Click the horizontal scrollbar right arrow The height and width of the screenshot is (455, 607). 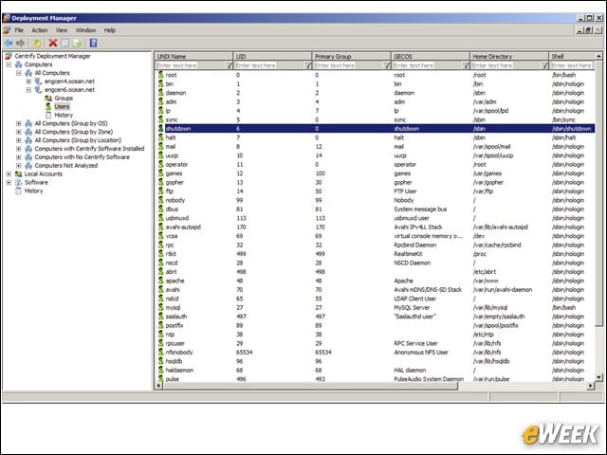590,386
